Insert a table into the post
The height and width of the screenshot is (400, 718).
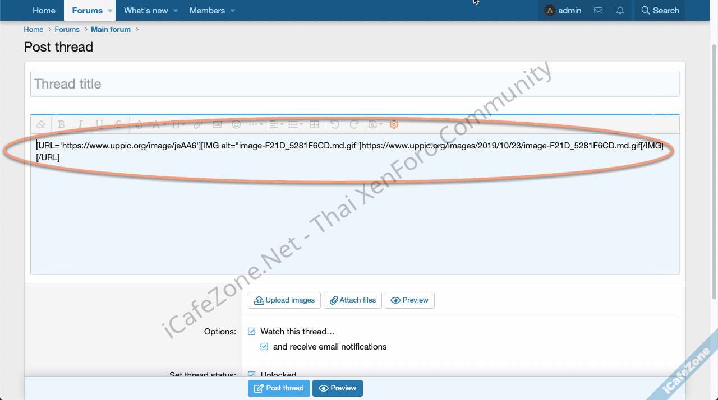[x=314, y=124]
